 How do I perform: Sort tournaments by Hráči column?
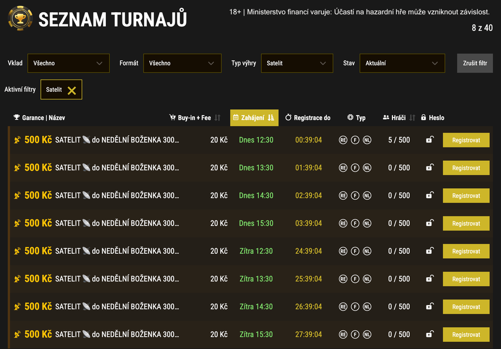coord(412,117)
